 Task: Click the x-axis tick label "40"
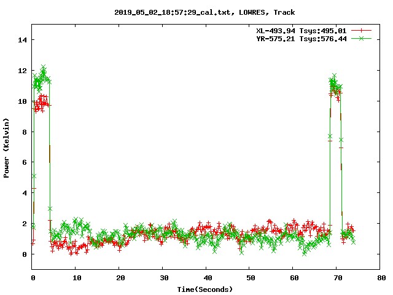pyautogui.click(x=208, y=278)
